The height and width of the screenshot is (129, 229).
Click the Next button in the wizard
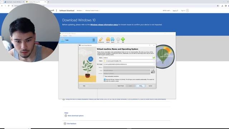click(140, 86)
